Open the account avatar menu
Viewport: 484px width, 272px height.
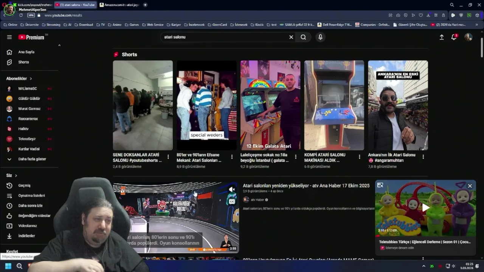tap(468, 37)
